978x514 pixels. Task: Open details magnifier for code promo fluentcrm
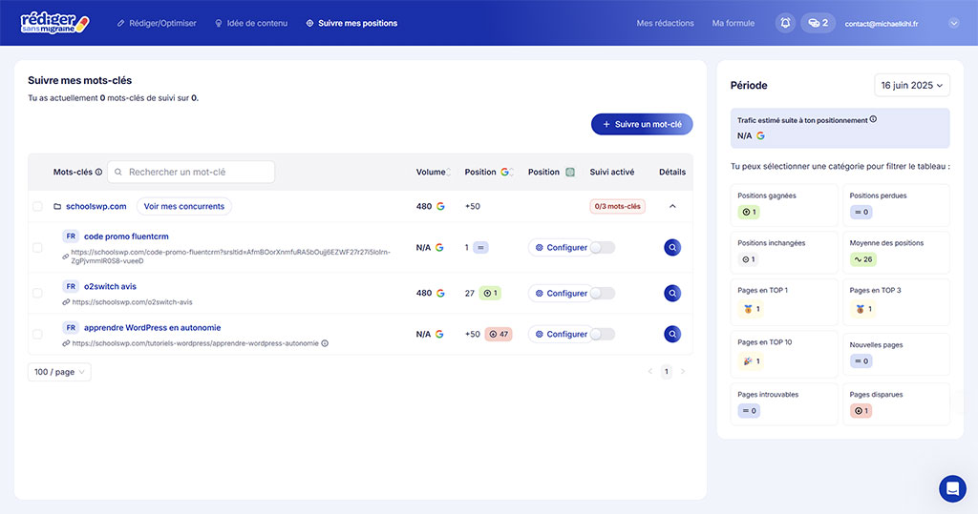pos(672,247)
